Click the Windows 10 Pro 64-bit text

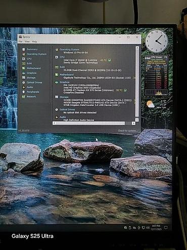coord(76,53)
